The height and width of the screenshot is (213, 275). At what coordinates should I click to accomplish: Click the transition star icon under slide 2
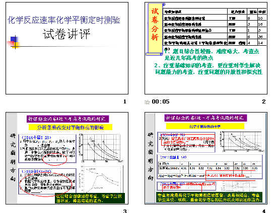point(147,102)
